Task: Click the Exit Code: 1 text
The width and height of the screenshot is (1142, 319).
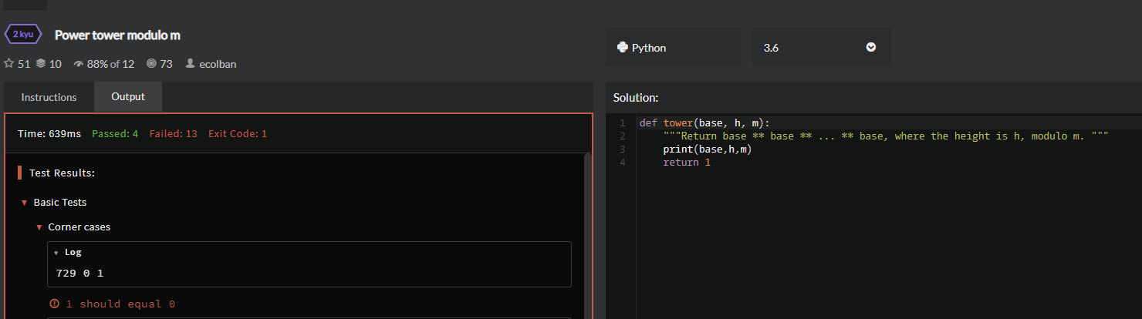Action: (x=238, y=133)
